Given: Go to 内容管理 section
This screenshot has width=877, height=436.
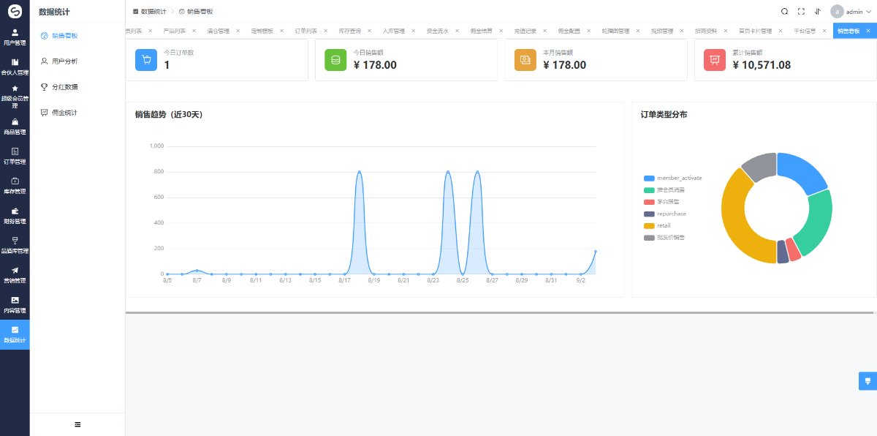Looking at the screenshot, I should [x=15, y=304].
